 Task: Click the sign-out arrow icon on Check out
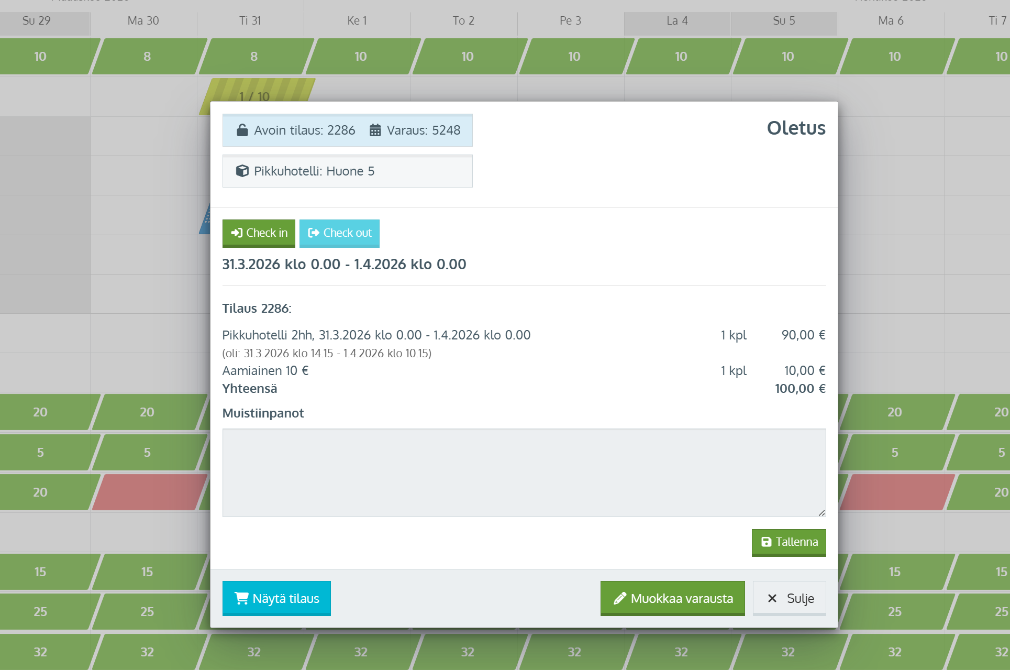[314, 233]
